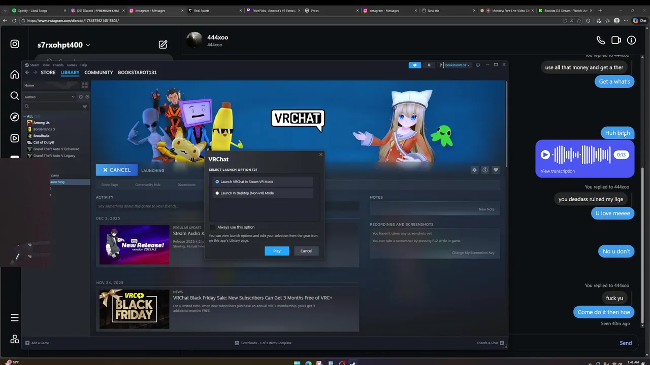Open Friends & Chat in Steam

490,343
